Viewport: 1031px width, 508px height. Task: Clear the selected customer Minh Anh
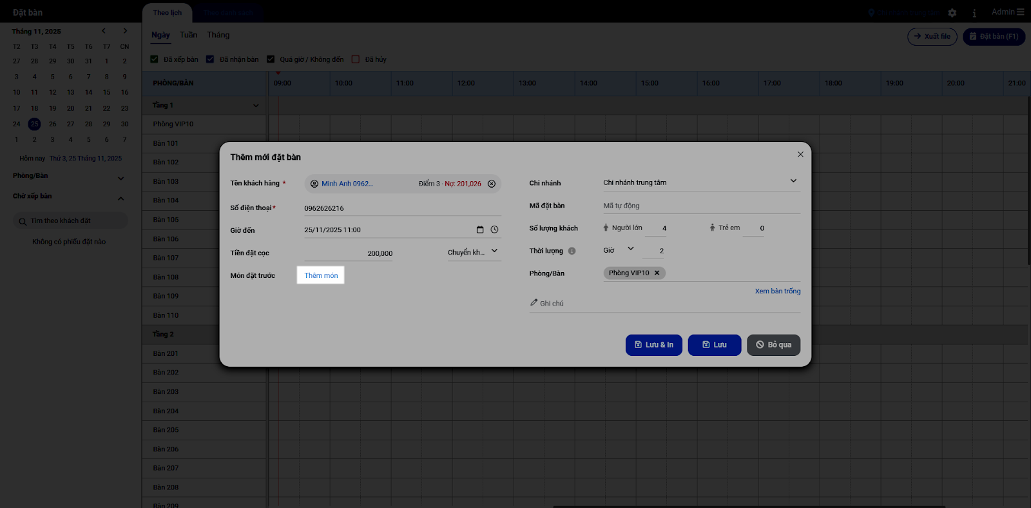coord(492,184)
